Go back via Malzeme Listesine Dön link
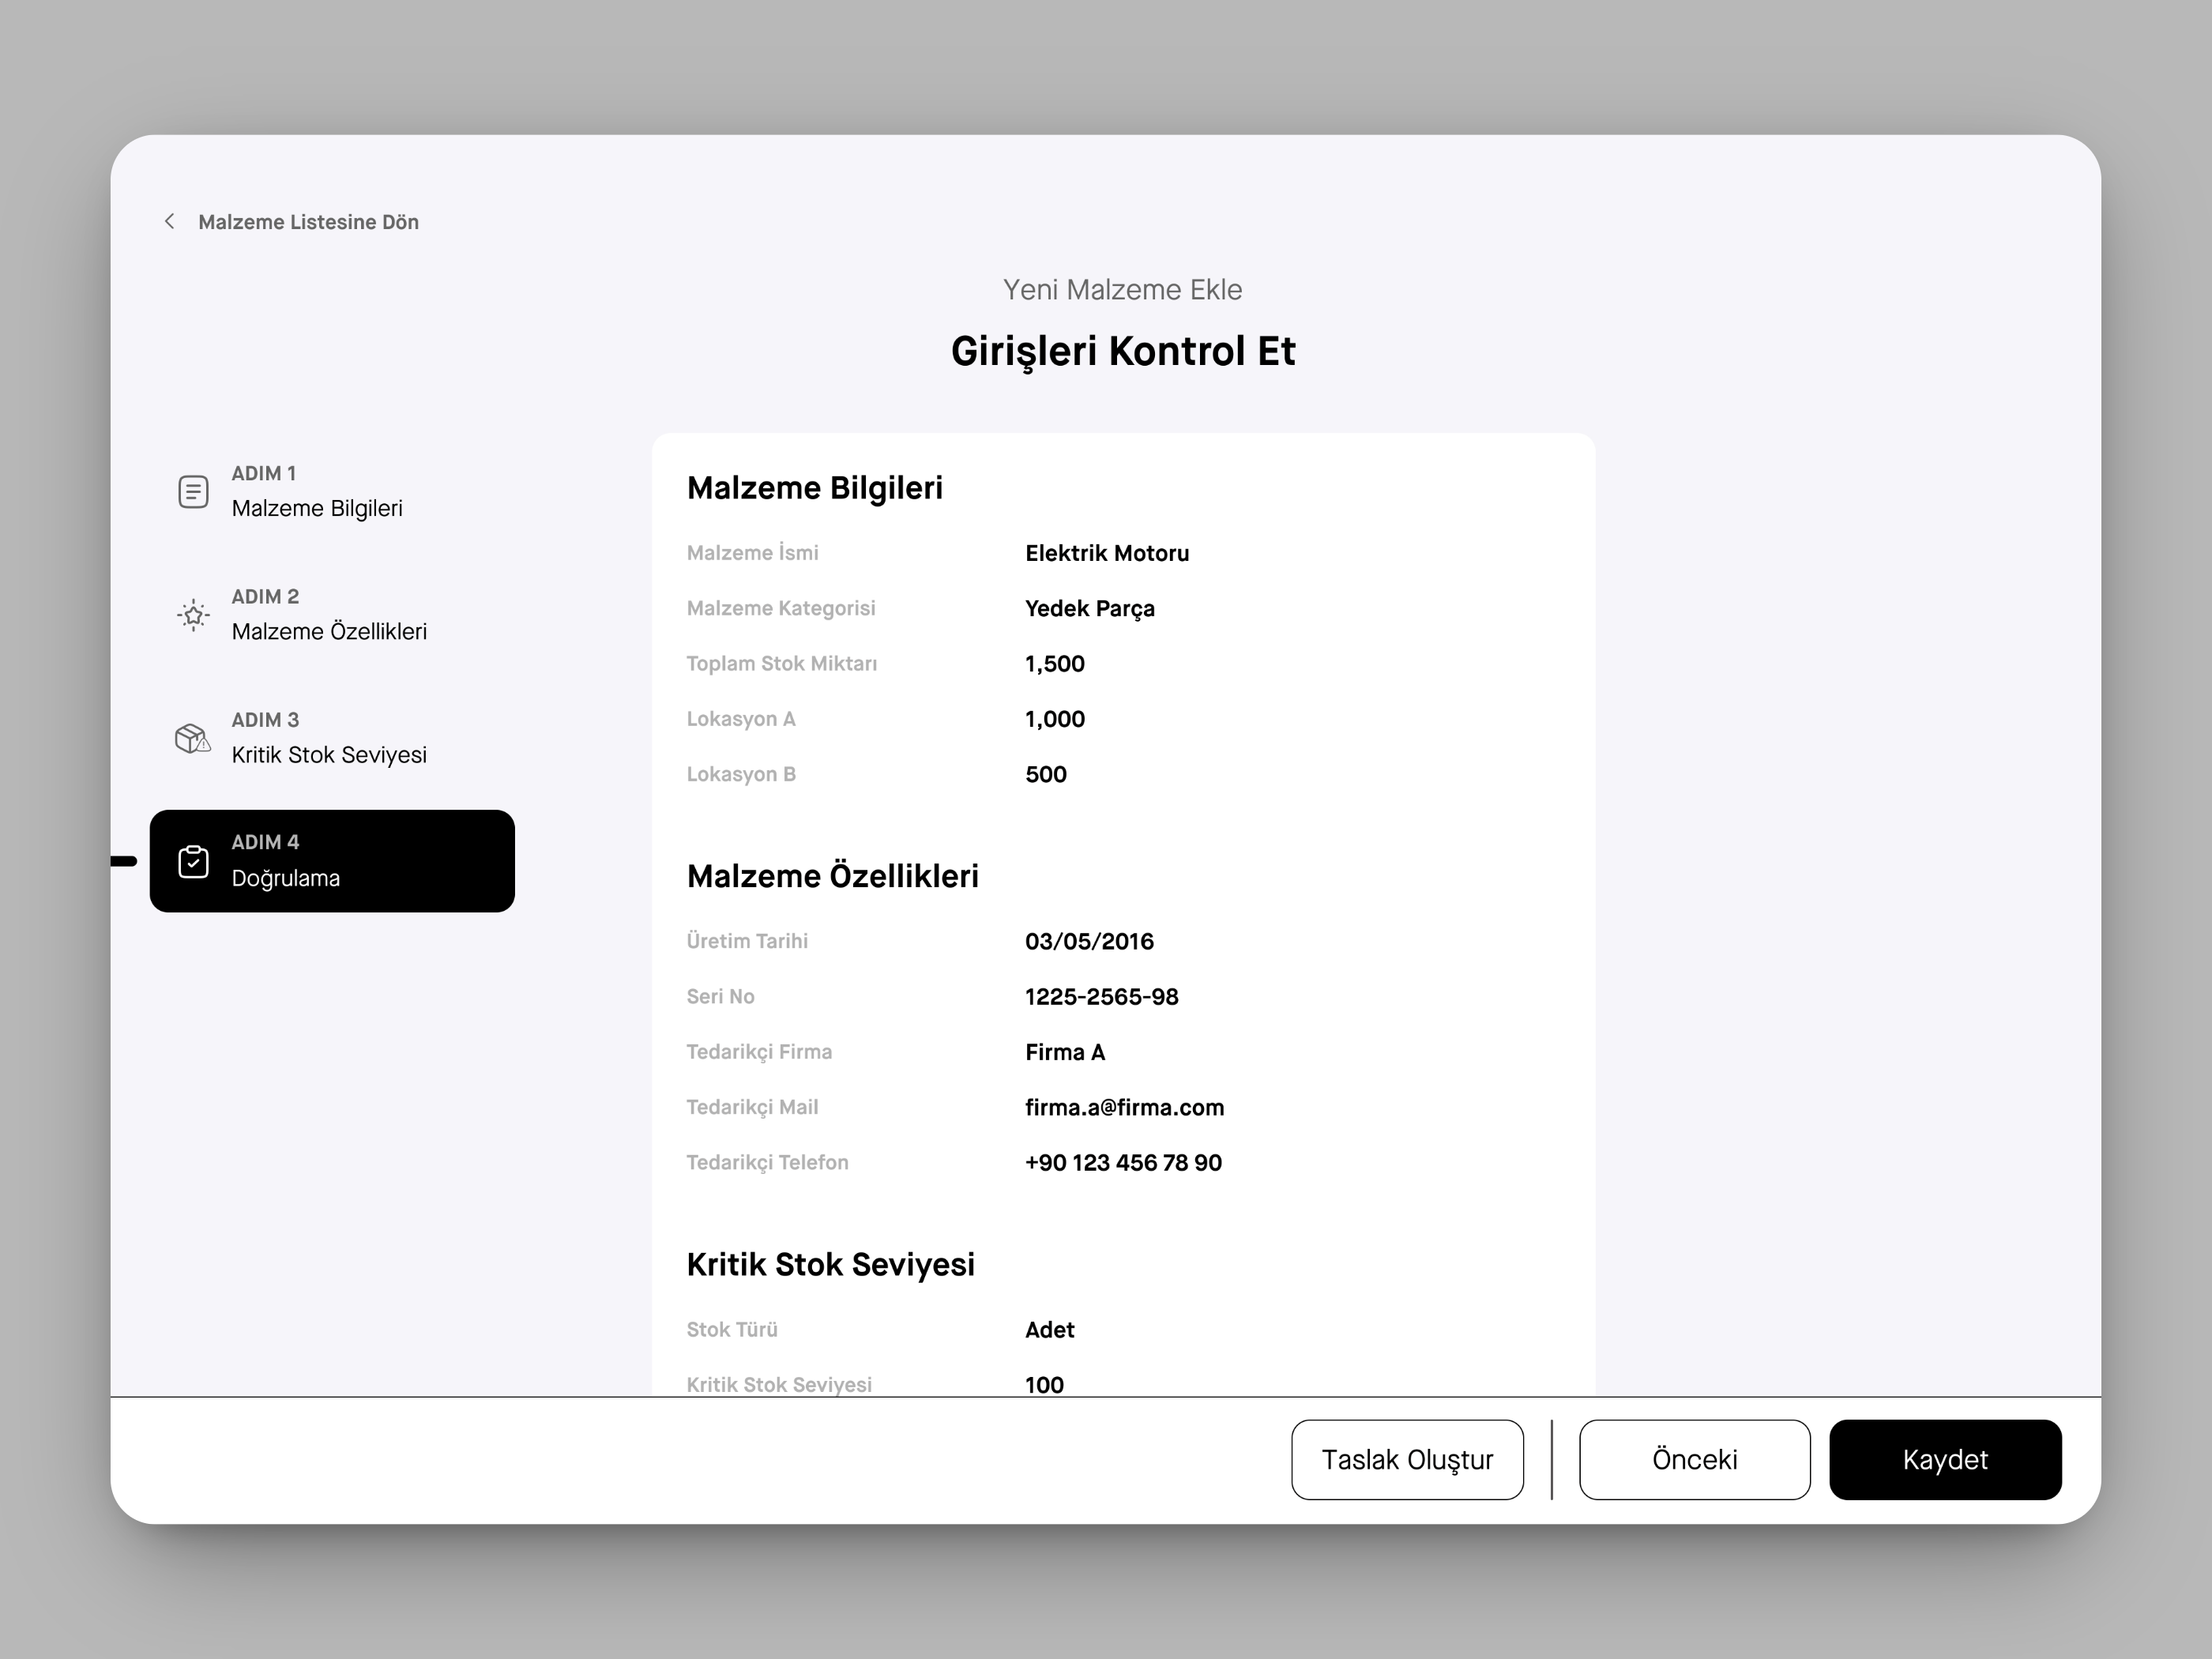Image resolution: width=2212 pixels, height=1659 pixels. click(309, 221)
